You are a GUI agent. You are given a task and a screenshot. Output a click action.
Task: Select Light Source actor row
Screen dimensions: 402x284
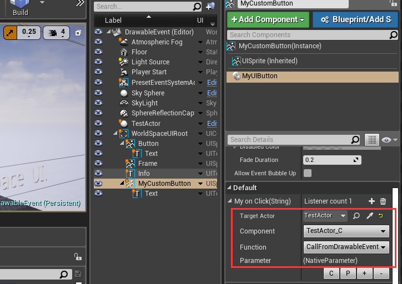click(150, 62)
